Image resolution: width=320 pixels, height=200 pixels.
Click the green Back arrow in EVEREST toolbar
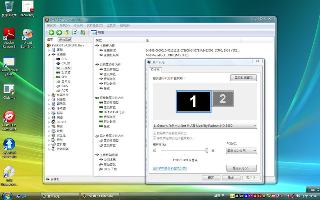52,32
